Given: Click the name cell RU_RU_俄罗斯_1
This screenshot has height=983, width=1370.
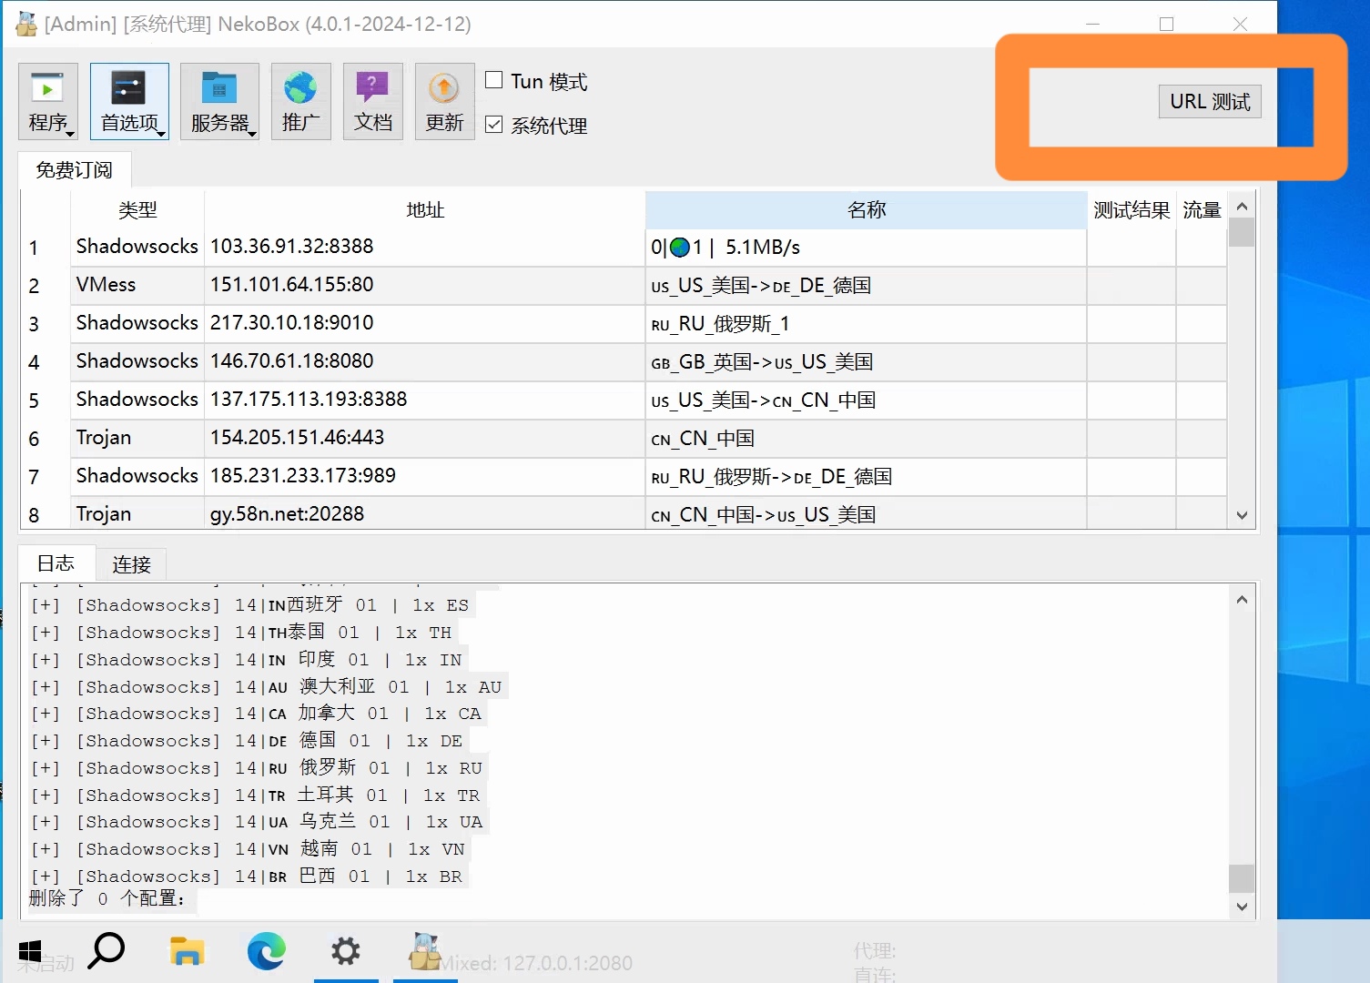Looking at the screenshot, I should pos(867,323).
